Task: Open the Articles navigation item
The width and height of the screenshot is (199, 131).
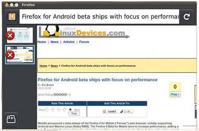Action: [69, 42]
